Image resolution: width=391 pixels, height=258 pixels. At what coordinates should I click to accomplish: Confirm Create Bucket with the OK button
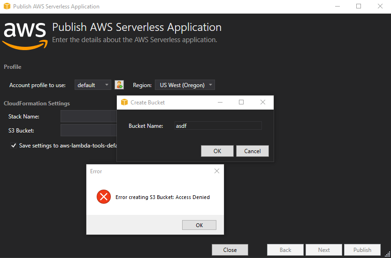217,151
